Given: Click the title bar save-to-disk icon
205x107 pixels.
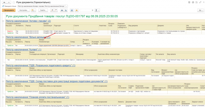Looking at the screenshot, I should point(189,2).
